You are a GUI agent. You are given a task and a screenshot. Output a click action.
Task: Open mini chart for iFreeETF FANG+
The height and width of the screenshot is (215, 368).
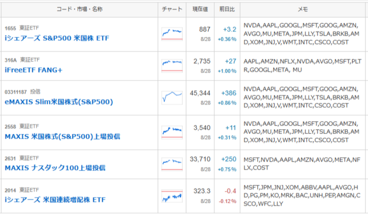click(x=172, y=66)
